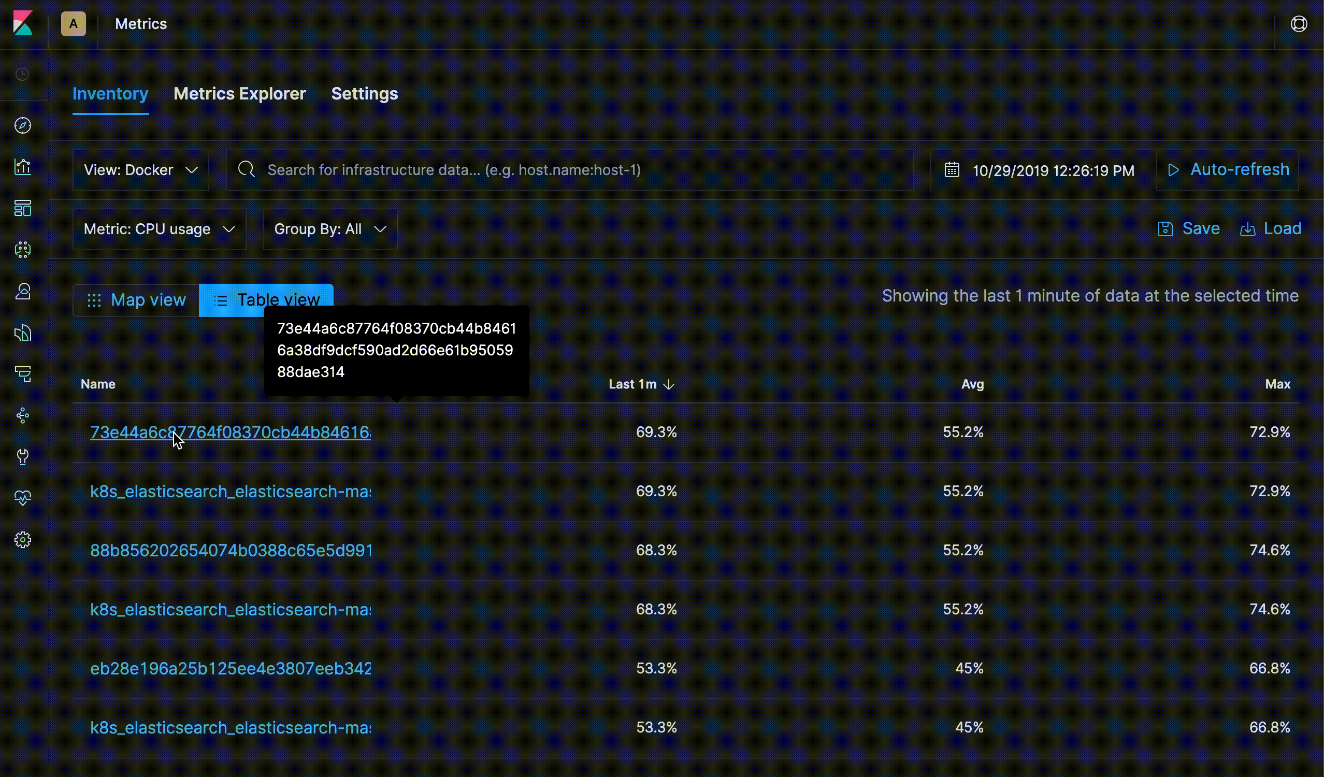Viewport: 1324px width, 777px height.
Task: Open Stack Monitoring heartbeat icon
Action: coord(23,497)
